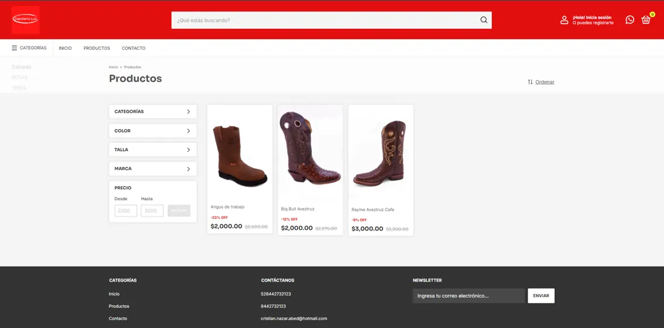Click the Inicio breadcrumb link

tap(113, 68)
